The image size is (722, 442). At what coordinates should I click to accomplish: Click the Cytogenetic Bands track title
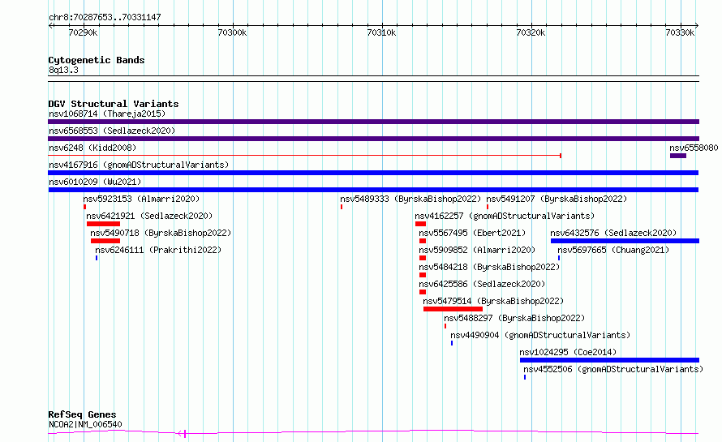point(97,60)
